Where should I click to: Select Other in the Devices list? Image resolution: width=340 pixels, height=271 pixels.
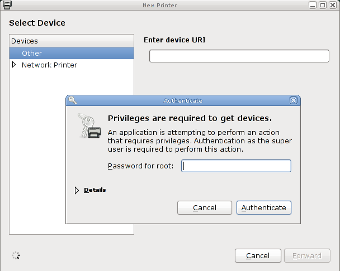72,53
